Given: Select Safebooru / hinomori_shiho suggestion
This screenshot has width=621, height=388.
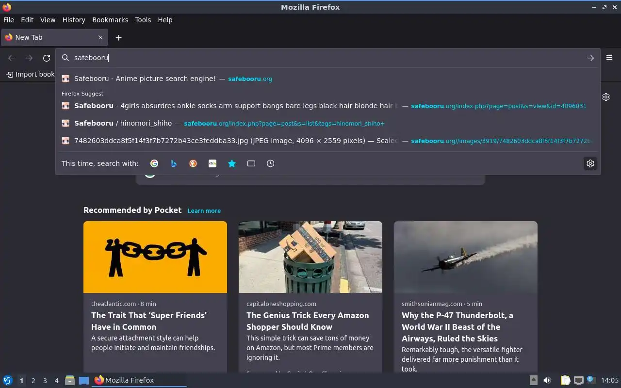Looking at the screenshot, I should 328,123.
